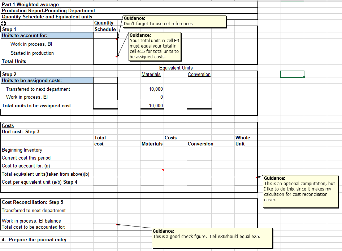Click conversion cell for Work in process, EI

[199, 97]
